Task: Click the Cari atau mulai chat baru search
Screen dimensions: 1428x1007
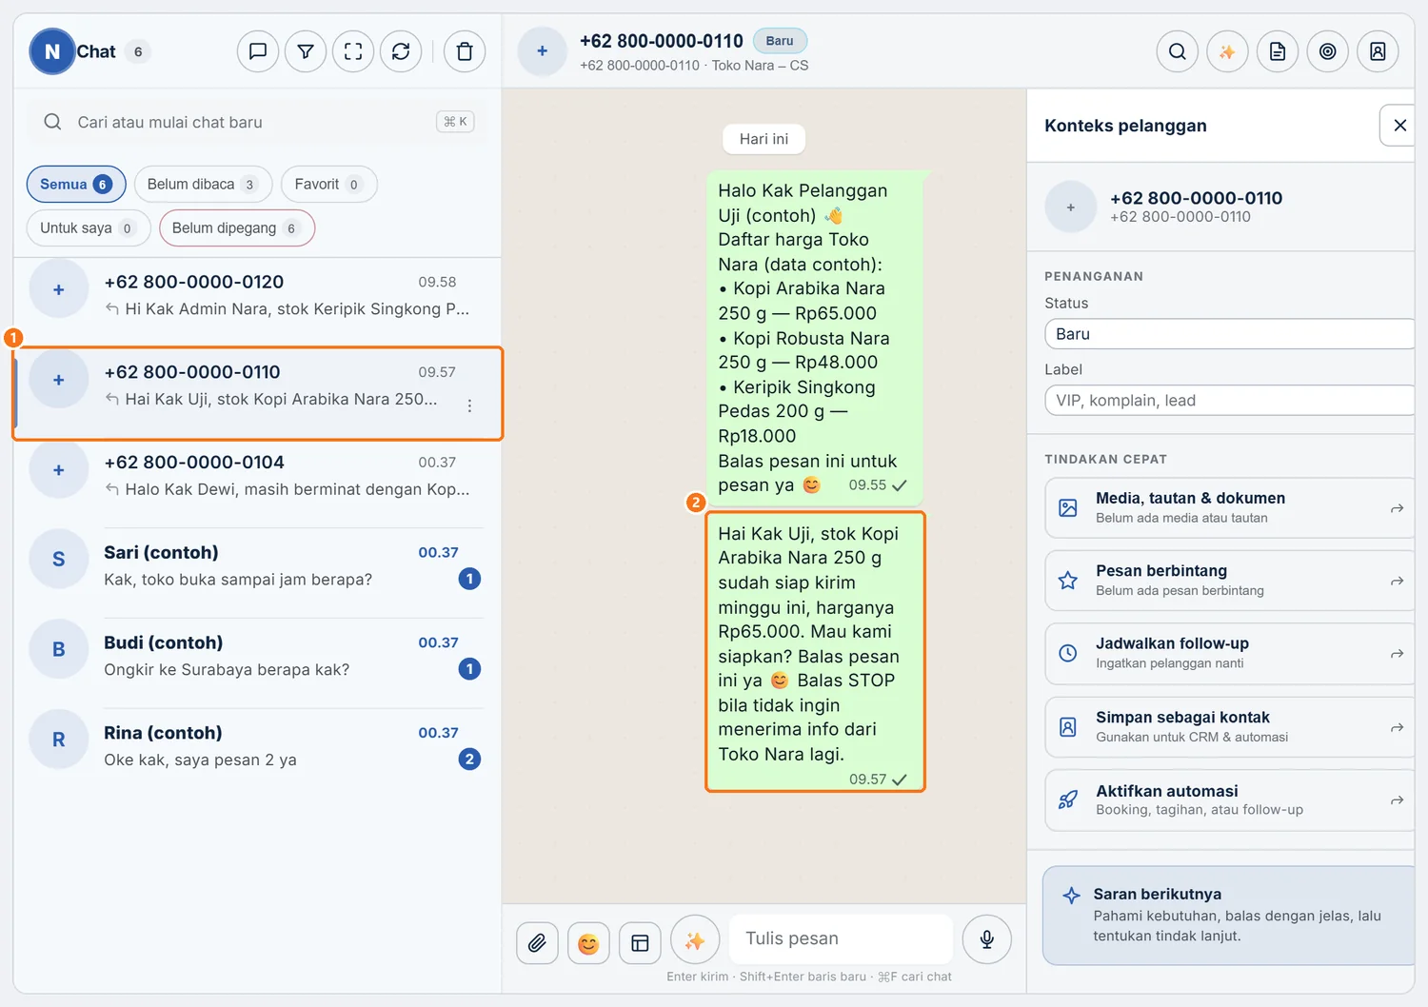Action: pyautogui.click(x=257, y=122)
